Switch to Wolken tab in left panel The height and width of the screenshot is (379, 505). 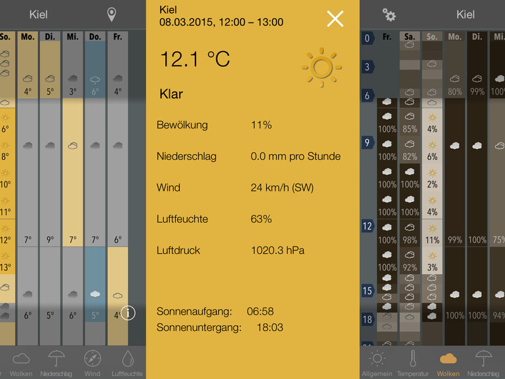tap(21, 365)
